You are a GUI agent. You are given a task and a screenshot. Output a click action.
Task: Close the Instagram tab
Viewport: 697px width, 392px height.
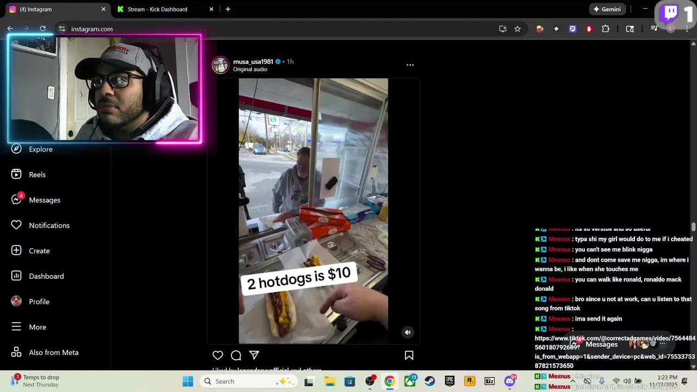pos(103,9)
